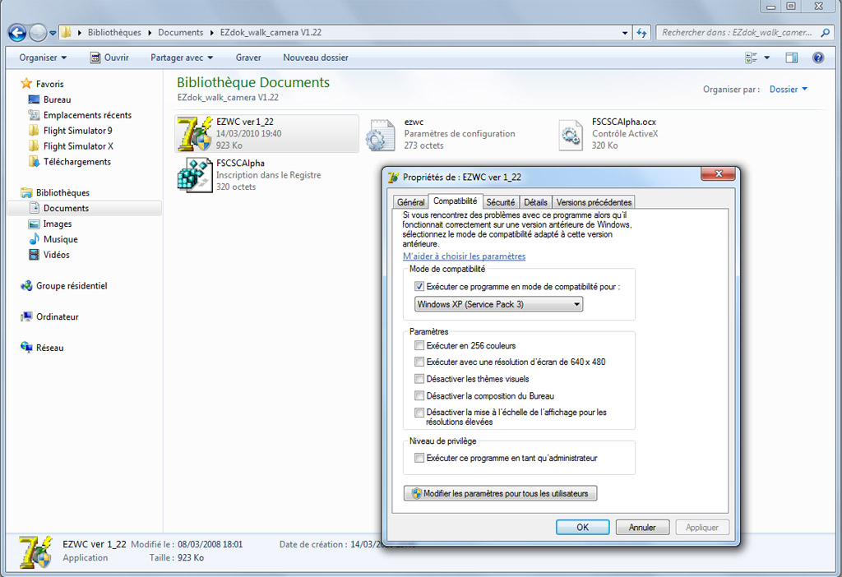Check Désactiver la mise à l'échelle de l'affichage
842x577 pixels.
pos(419,413)
